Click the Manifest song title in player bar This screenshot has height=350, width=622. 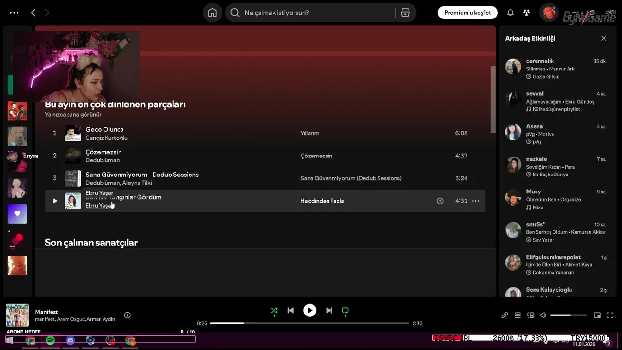[x=47, y=312]
